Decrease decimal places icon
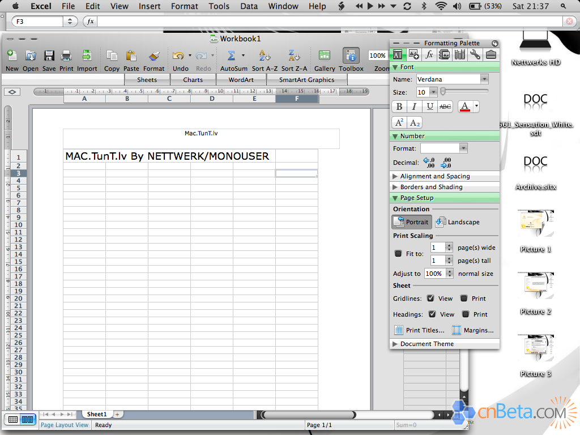Screen dimensions: 580x435 point(446,163)
